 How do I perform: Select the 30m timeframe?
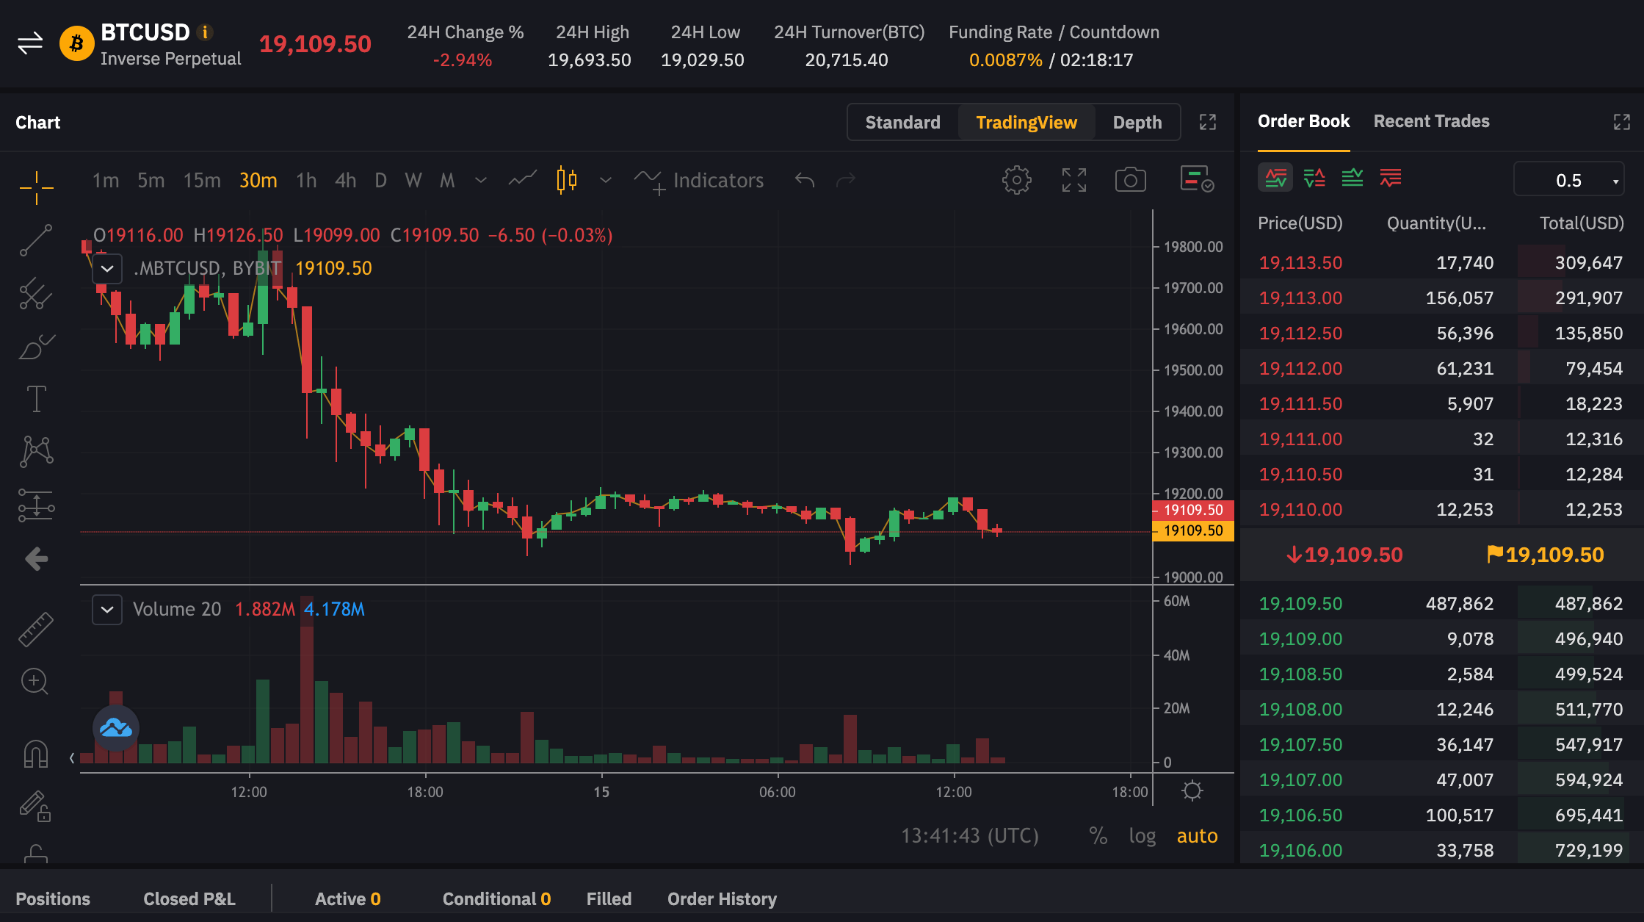258,180
